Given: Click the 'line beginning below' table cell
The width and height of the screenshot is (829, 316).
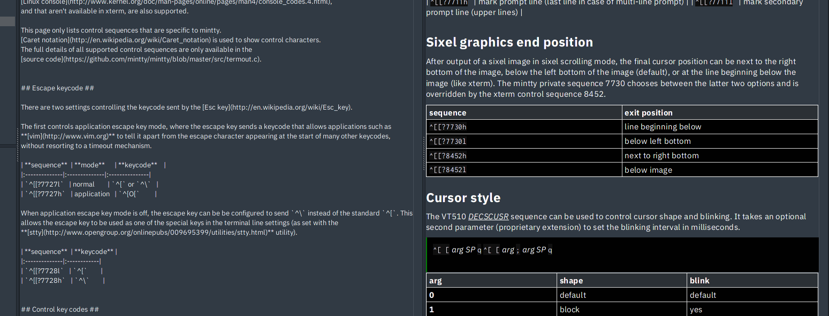Looking at the screenshot, I should [x=663, y=127].
